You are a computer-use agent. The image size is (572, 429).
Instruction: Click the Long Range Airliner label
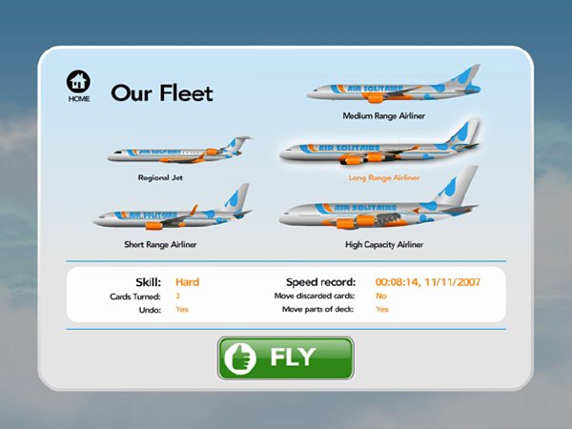click(384, 178)
